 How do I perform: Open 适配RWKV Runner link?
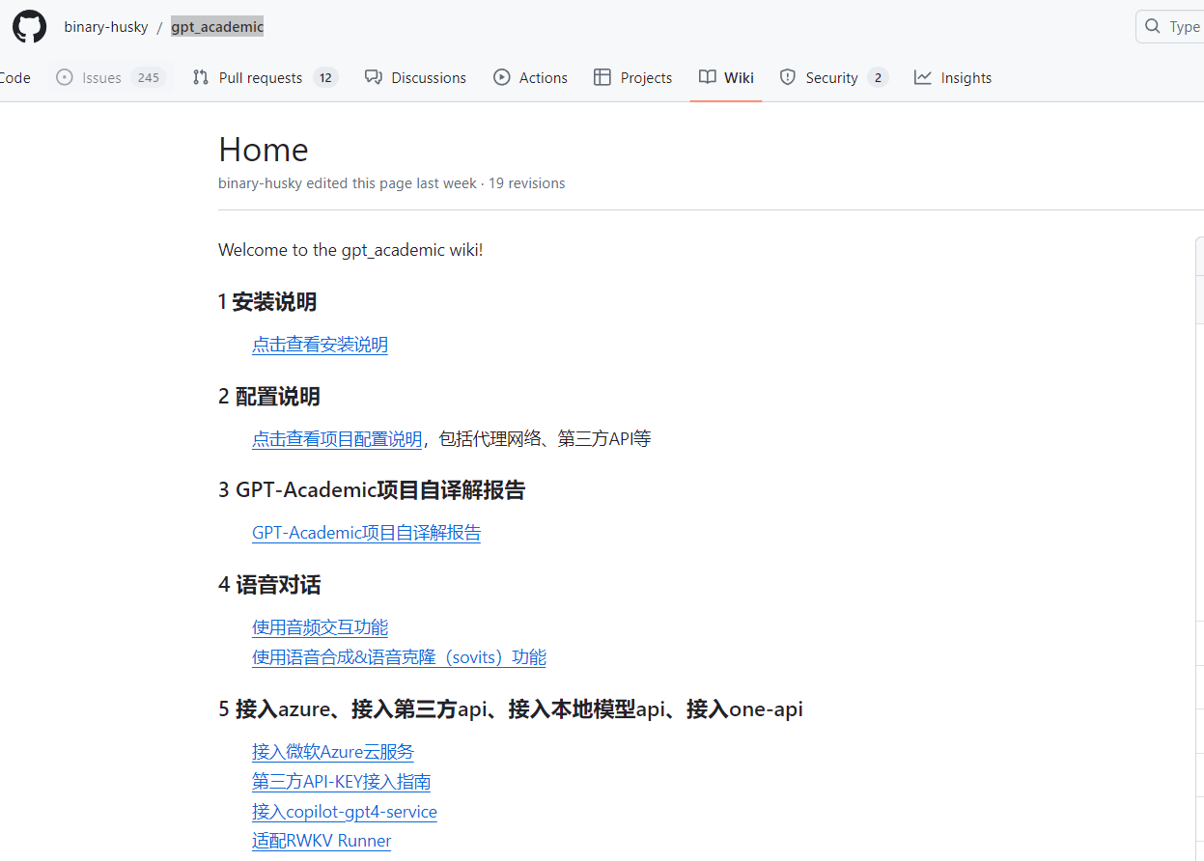tap(321, 840)
